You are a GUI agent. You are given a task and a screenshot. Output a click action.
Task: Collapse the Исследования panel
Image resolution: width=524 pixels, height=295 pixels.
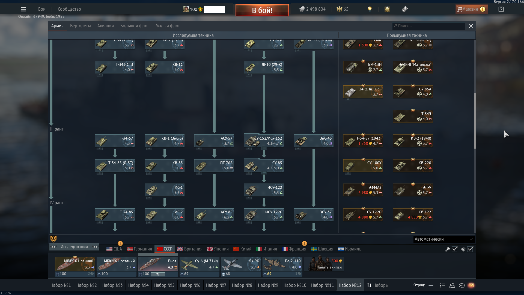point(74,247)
